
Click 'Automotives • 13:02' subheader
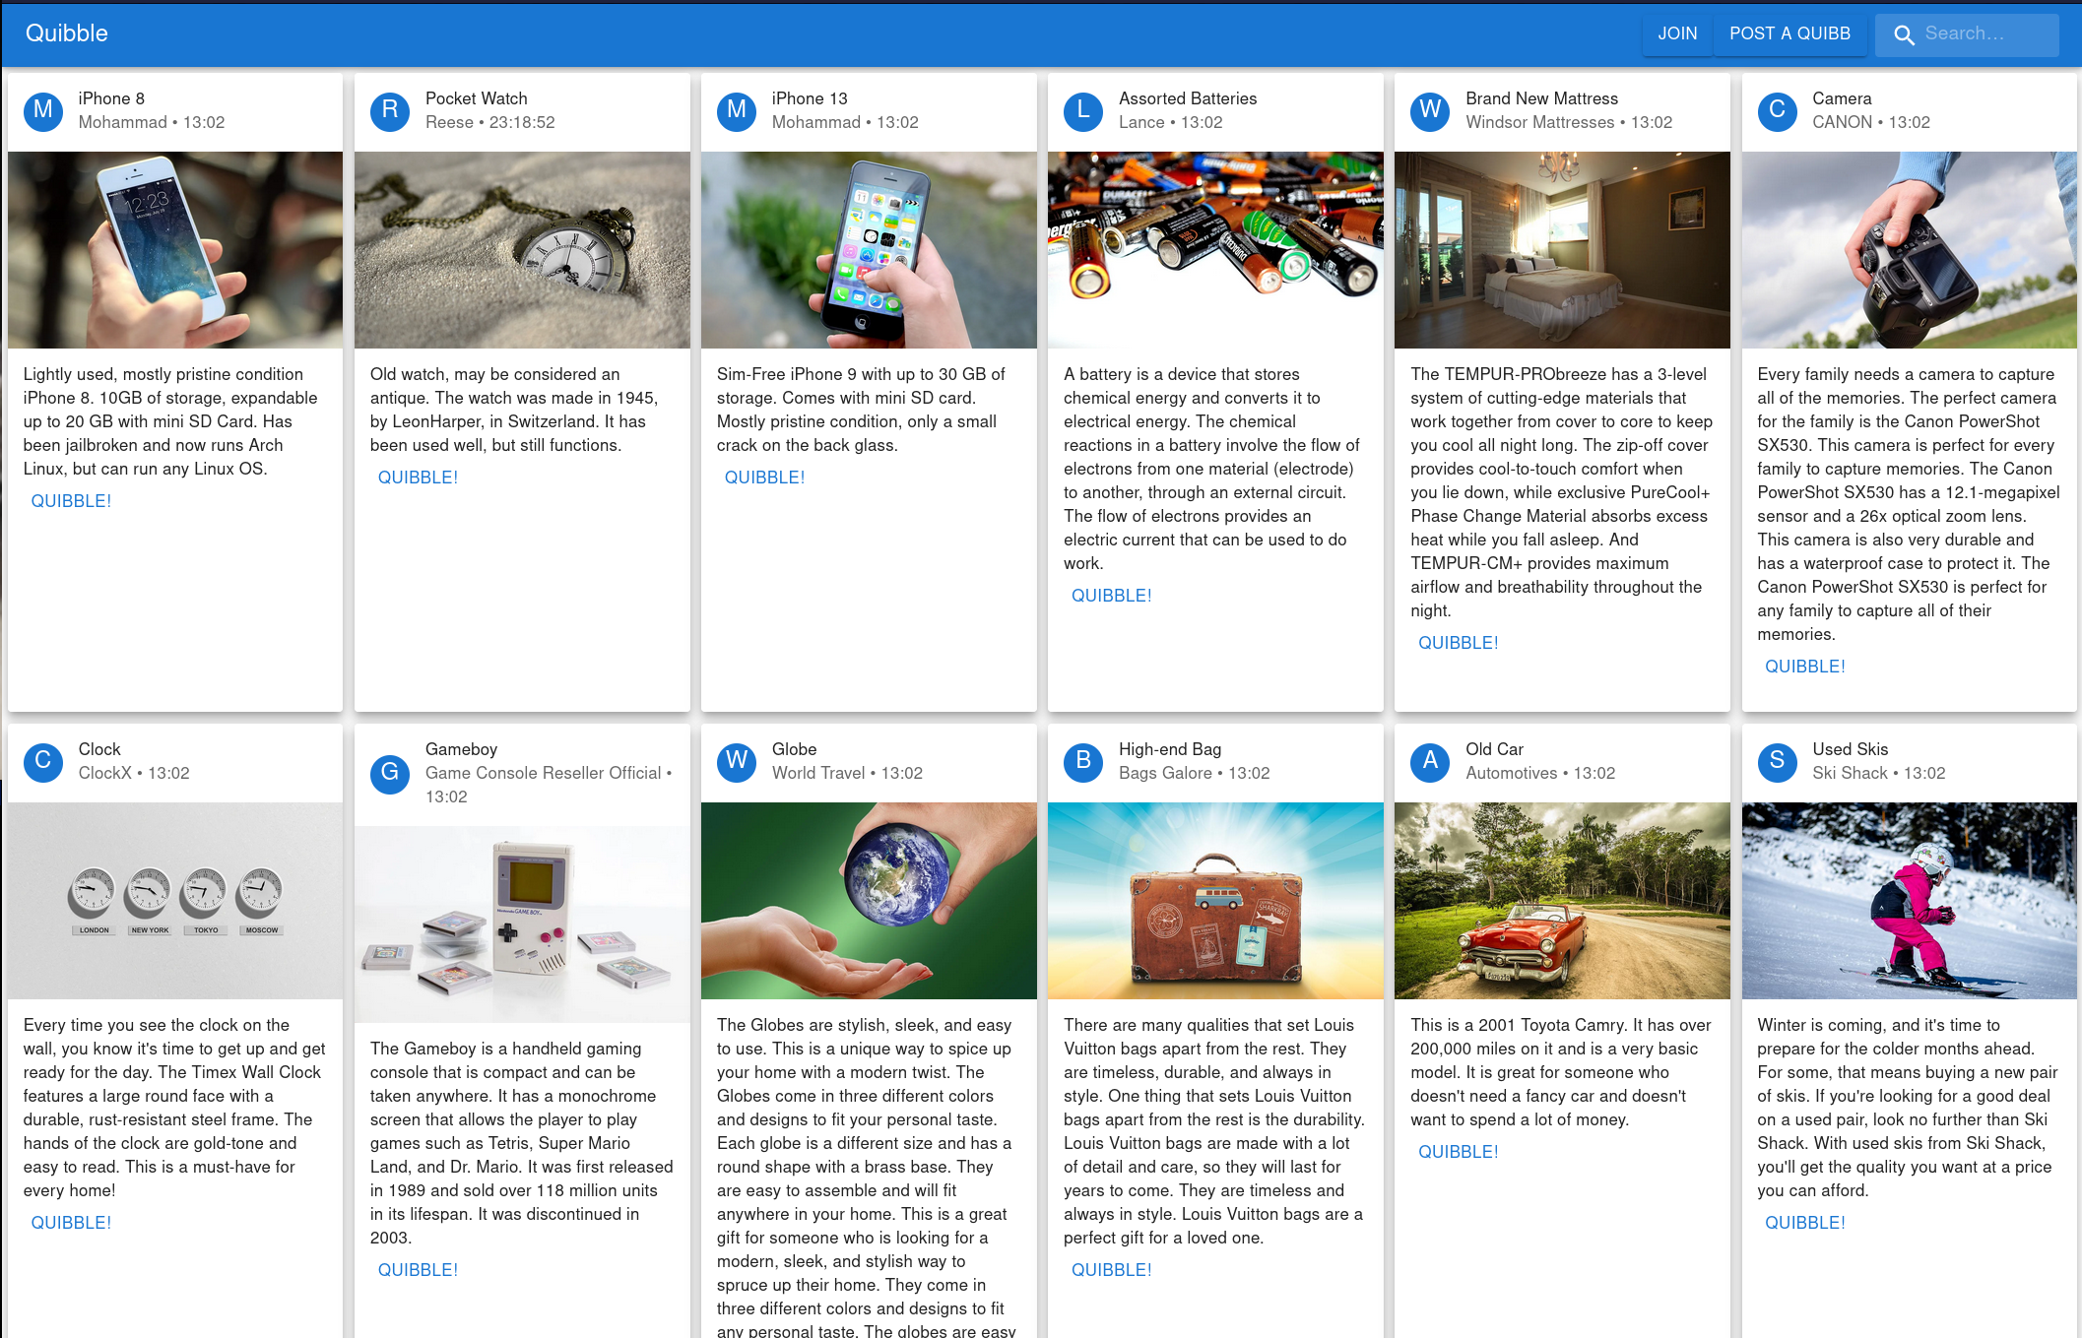click(x=1540, y=773)
